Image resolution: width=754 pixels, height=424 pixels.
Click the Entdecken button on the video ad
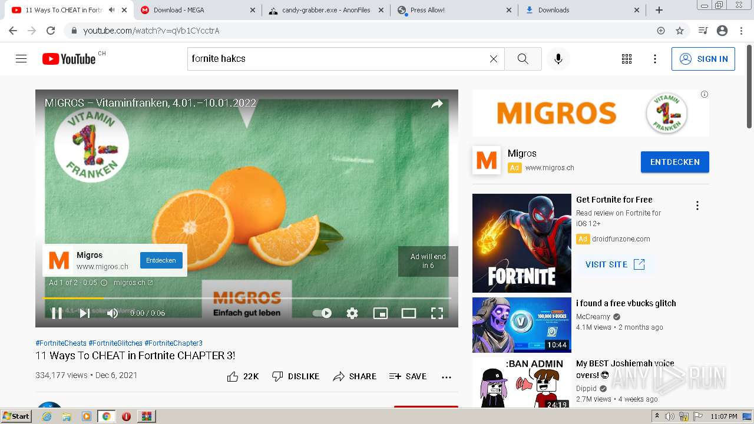tap(161, 260)
